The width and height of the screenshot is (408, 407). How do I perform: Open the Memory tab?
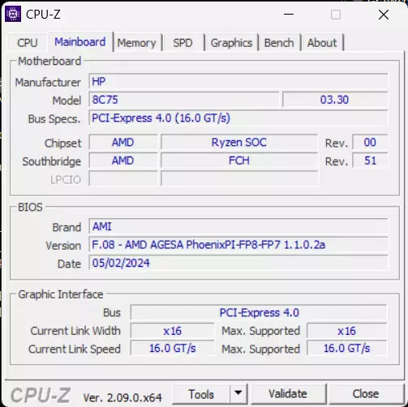[x=137, y=43]
